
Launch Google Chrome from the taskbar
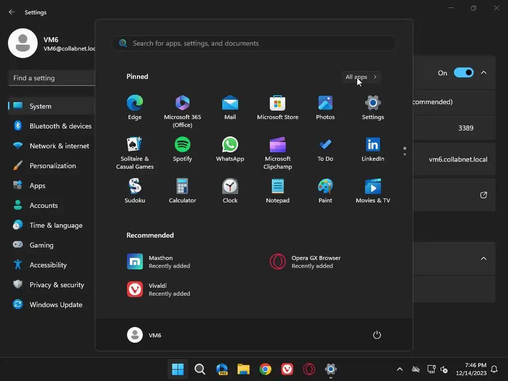click(265, 369)
